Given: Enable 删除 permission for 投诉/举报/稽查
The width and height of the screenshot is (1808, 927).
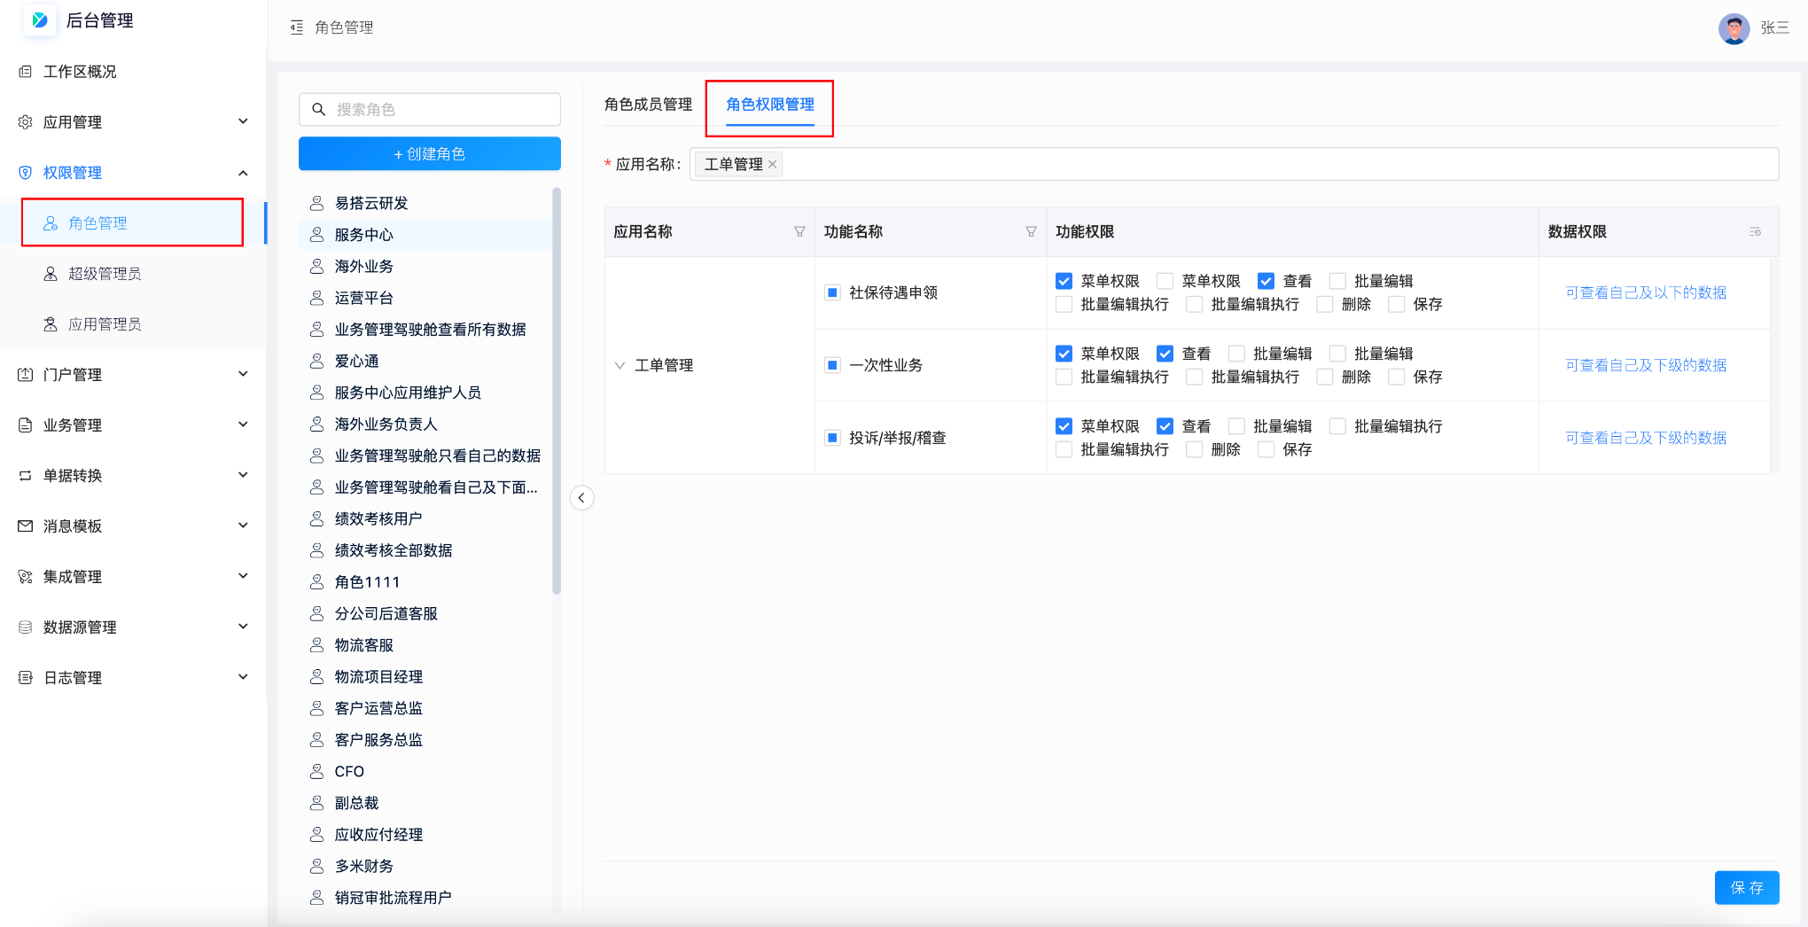Looking at the screenshot, I should point(1195,449).
